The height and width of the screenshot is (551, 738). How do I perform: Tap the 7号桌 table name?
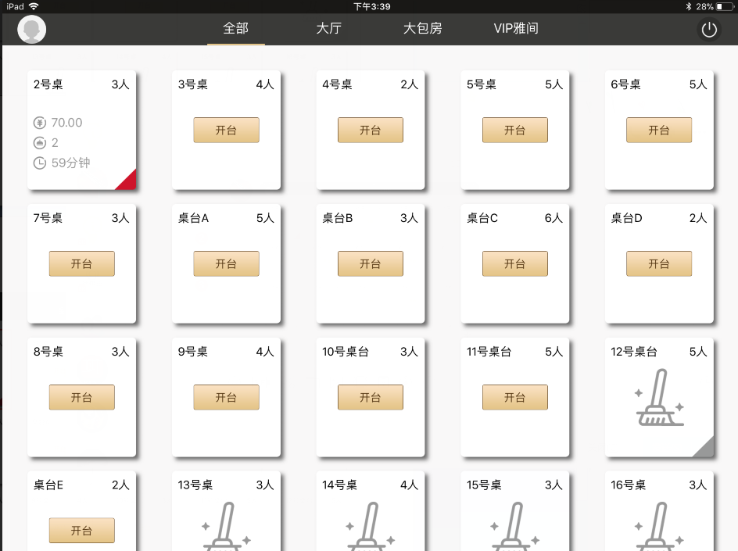tap(48, 218)
